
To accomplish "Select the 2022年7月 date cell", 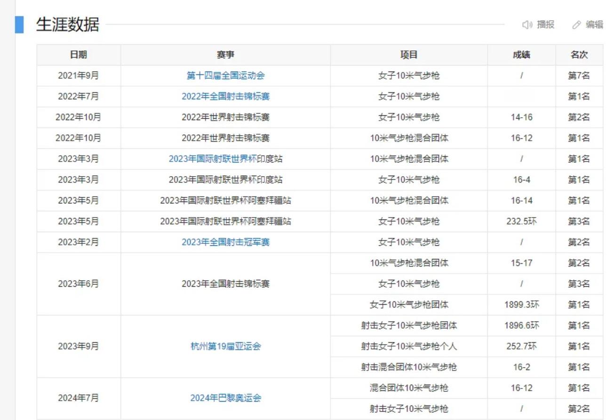I will pyautogui.click(x=79, y=96).
